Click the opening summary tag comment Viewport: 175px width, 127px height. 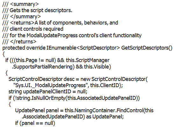click(20, 4)
